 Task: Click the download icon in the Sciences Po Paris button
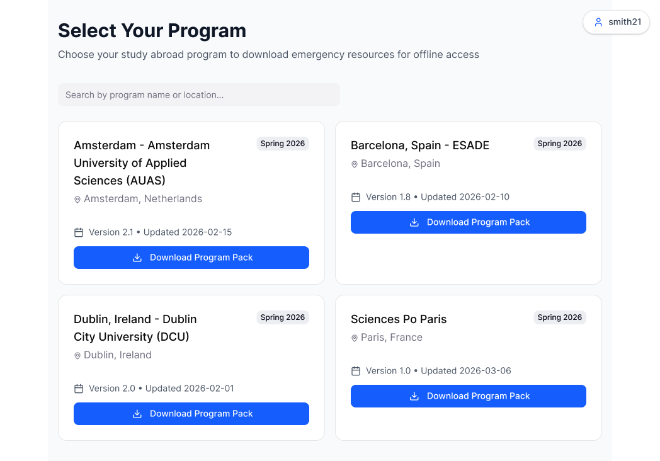pyautogui.click(x=414, y=396)
